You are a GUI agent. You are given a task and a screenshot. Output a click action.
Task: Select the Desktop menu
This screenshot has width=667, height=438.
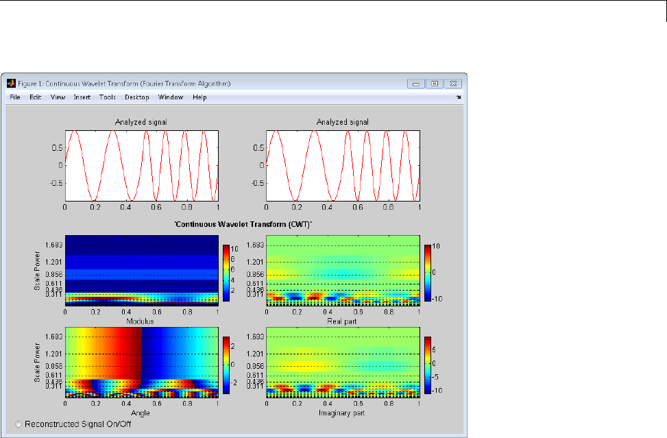pos(136,97)
